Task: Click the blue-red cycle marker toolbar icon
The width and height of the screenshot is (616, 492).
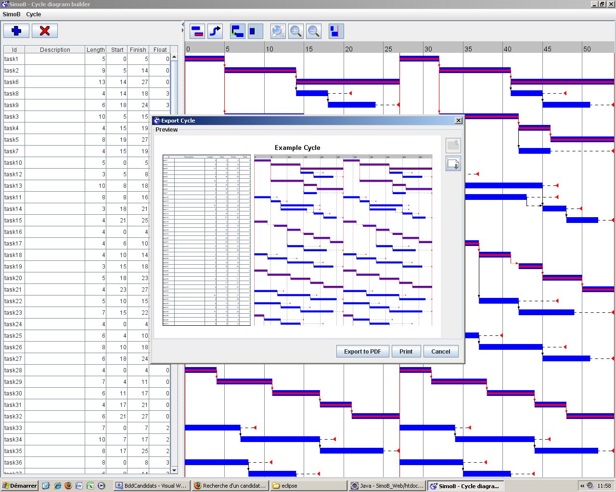Action: coord(335,32)
